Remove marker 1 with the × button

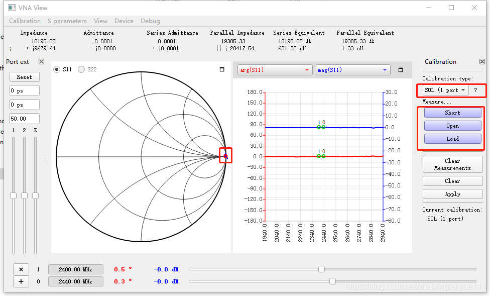click(x=21, y=269)
